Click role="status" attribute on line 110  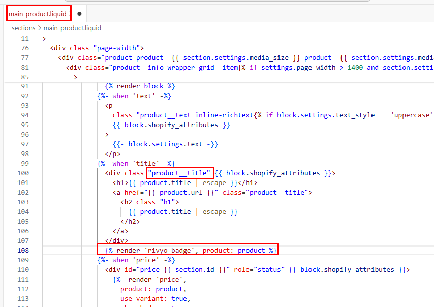coord(259,269)
